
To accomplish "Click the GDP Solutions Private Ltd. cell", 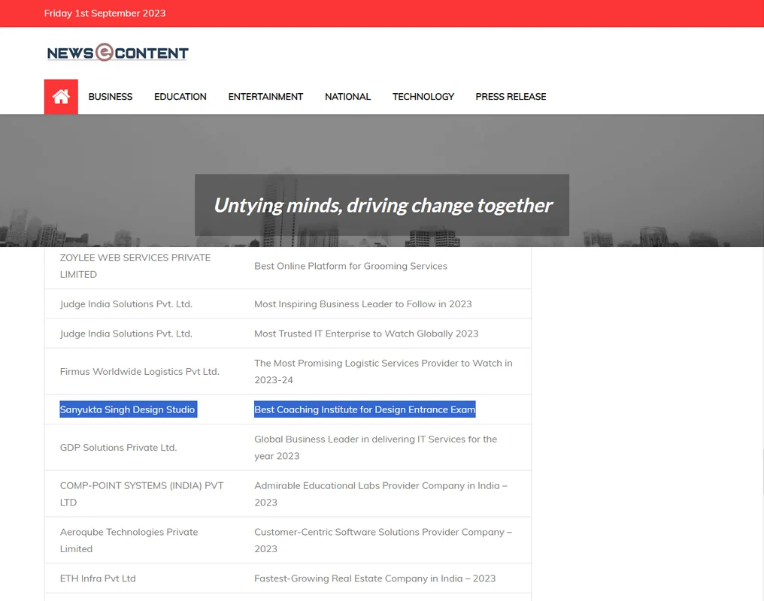I will pos(118,447).
